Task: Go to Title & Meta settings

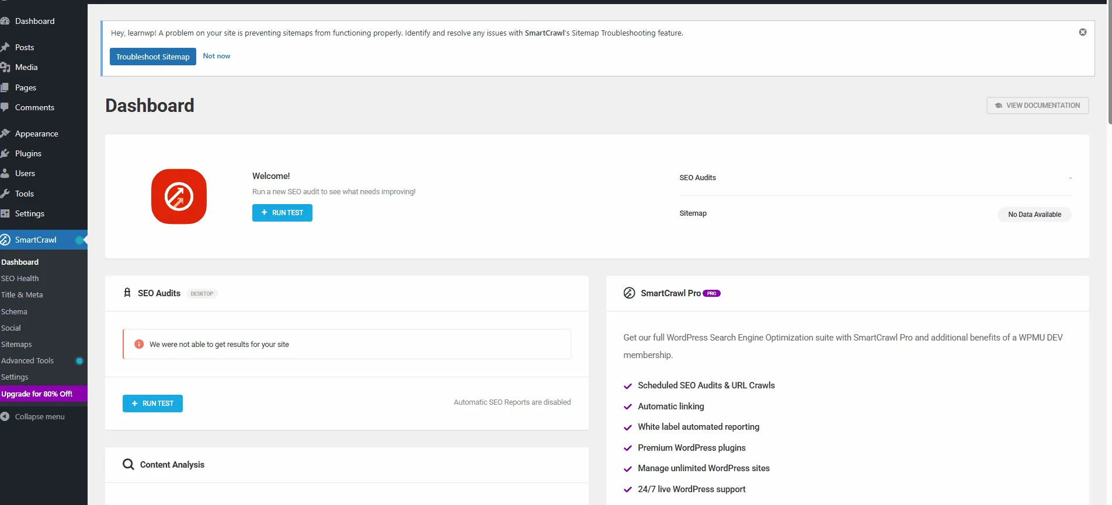Action: [22, 294]
